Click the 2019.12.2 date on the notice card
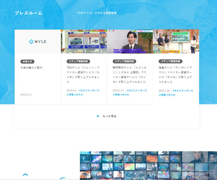Screen dimensions: 217x180 26,95
